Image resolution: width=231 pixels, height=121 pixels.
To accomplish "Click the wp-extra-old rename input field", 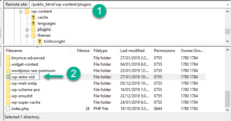I will tap(25, 77).
